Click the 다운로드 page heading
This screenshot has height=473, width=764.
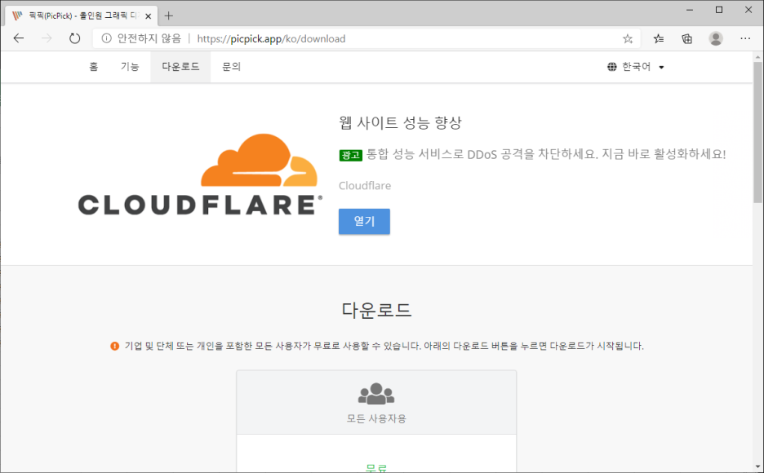point(376,310)
